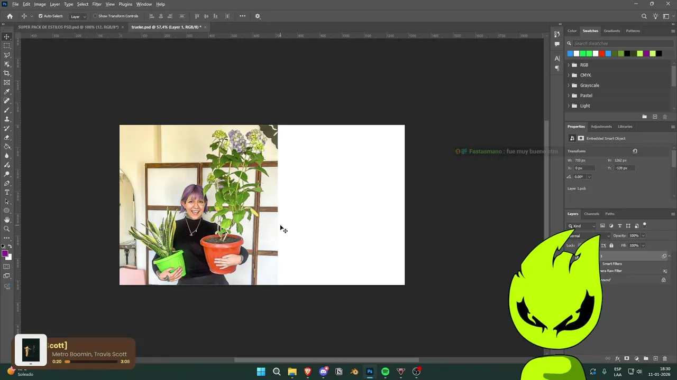
Task: Expand the RGB swatch group
Action: 569,65
